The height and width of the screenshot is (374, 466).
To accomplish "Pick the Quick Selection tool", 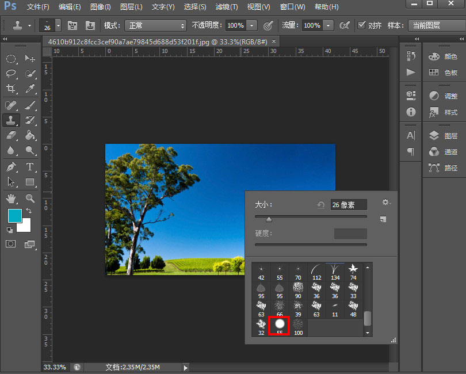I will pyautogui.click(x=30, y=74).
